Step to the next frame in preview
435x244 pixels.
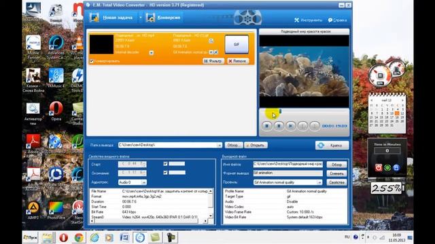click(290, 126)
